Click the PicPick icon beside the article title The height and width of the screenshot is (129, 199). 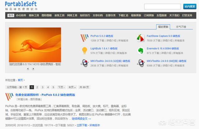9,97
